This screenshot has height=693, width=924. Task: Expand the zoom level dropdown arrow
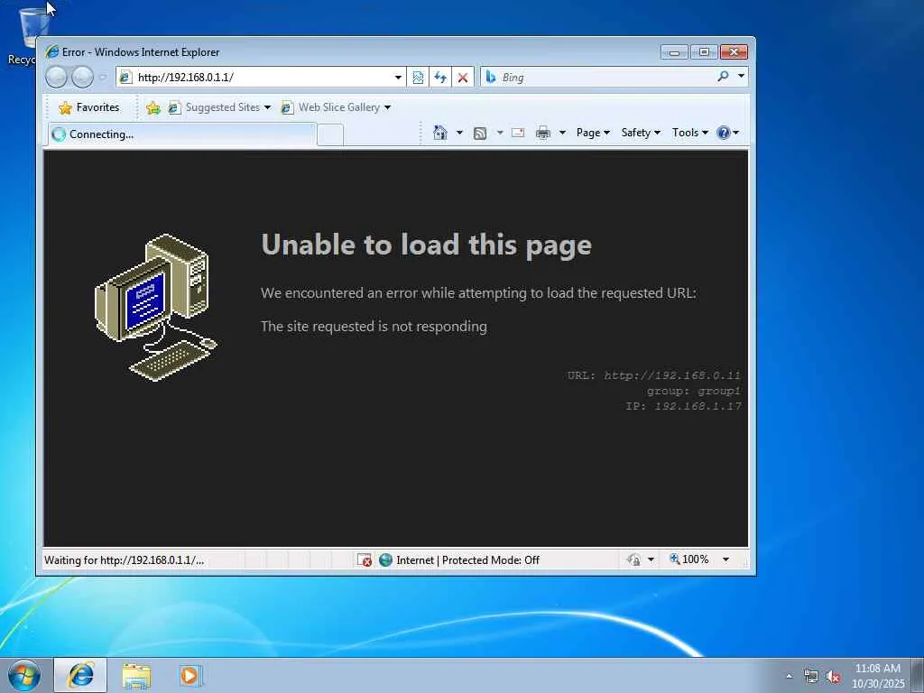(726, 559)
